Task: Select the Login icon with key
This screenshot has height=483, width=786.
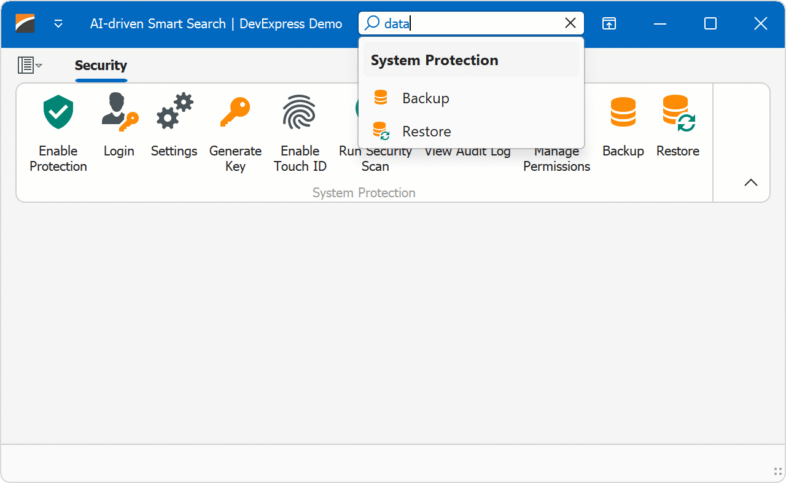Action: click(x=119, y=112)
